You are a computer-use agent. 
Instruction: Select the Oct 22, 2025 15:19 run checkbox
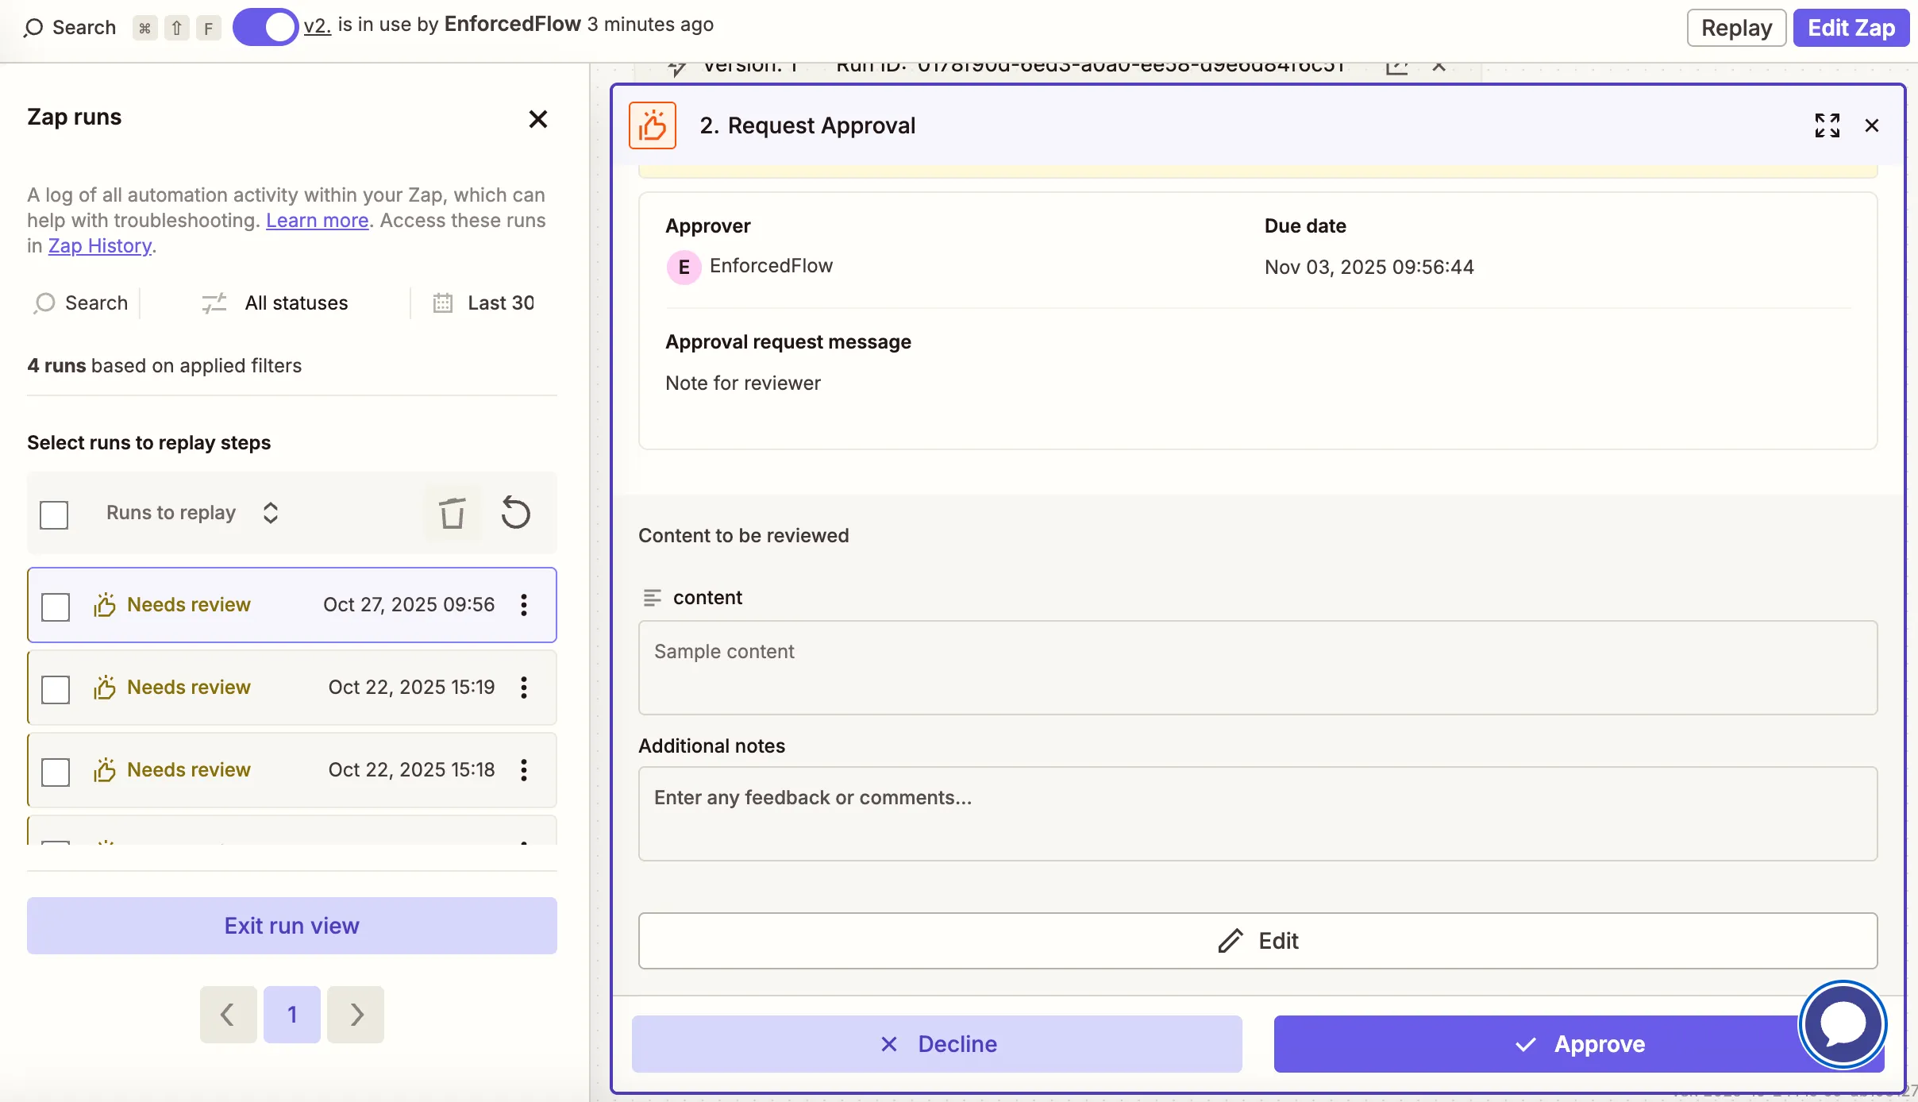coord(55,689)
